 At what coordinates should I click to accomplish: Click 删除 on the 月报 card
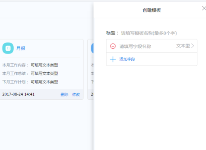(64, 94)
